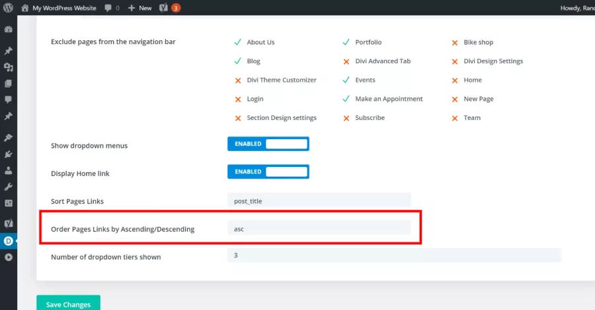Open the New content menu
Screen dimensions: 595x310
[x=139, y=8]
